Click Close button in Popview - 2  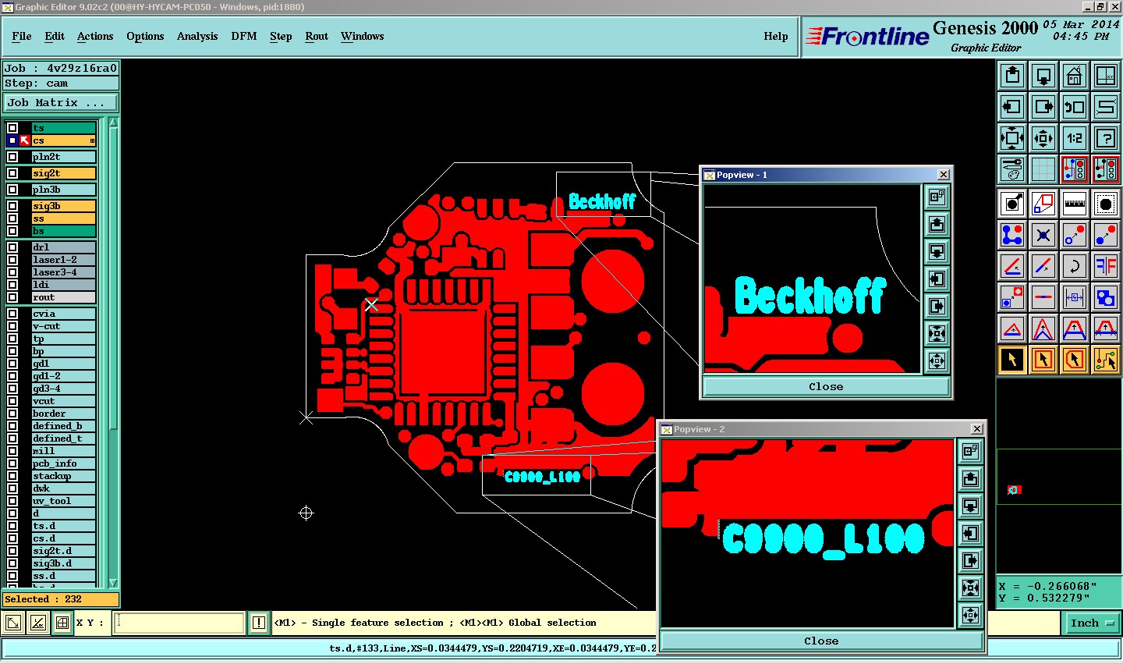pyautogui.click(x=821, y=641)
